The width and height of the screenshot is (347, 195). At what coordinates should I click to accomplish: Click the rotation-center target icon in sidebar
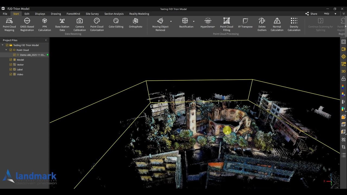coord(343,57)
